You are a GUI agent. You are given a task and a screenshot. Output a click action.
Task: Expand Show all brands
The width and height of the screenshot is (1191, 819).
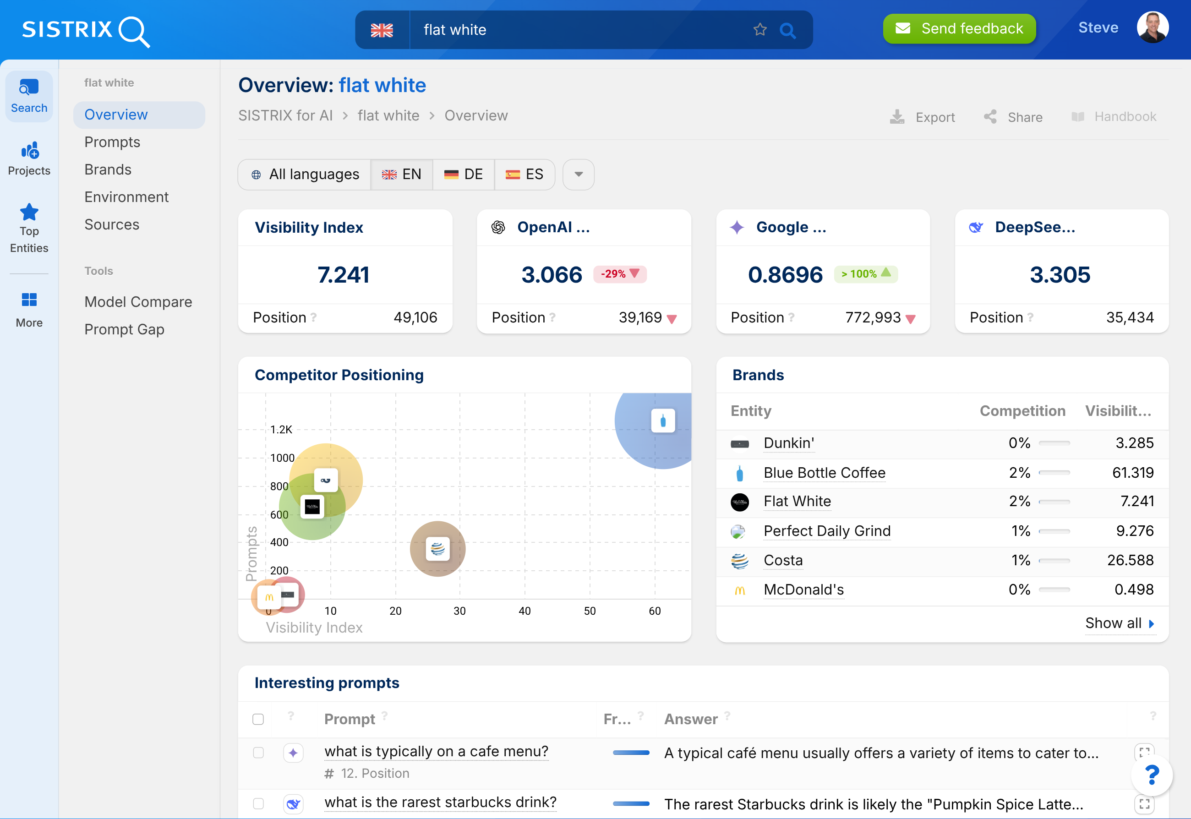coord(1120,623)
